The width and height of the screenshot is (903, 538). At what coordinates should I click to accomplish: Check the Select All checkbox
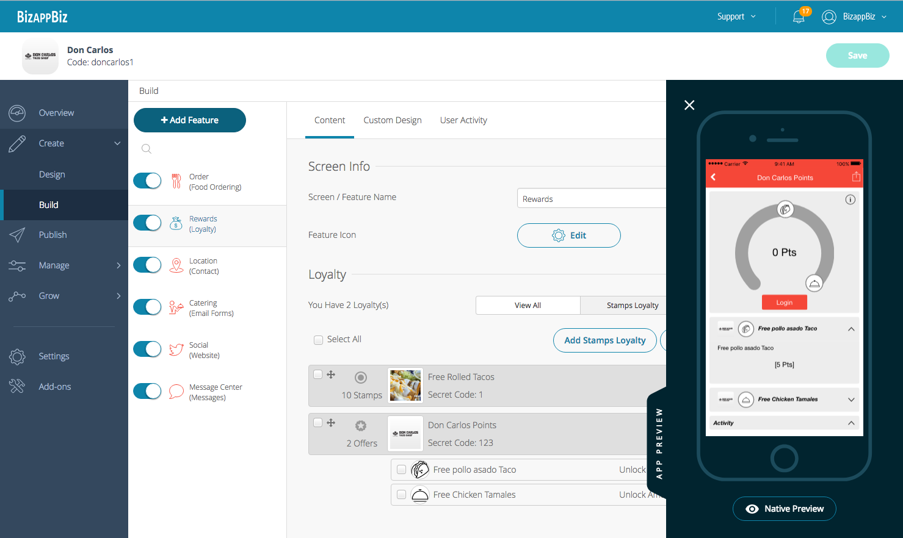318,340
